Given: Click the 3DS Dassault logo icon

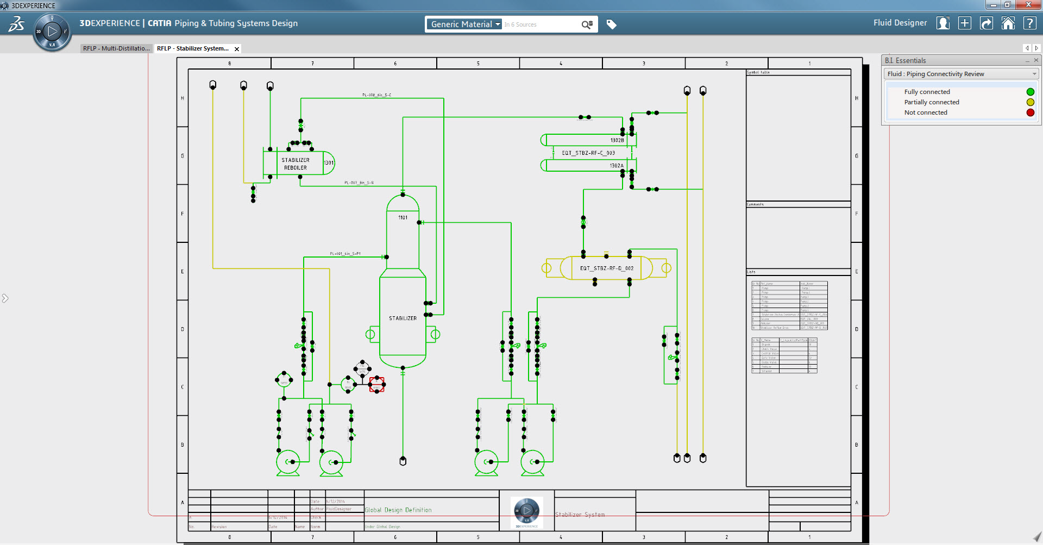Looking at the screenshot, I should [16, 24].
